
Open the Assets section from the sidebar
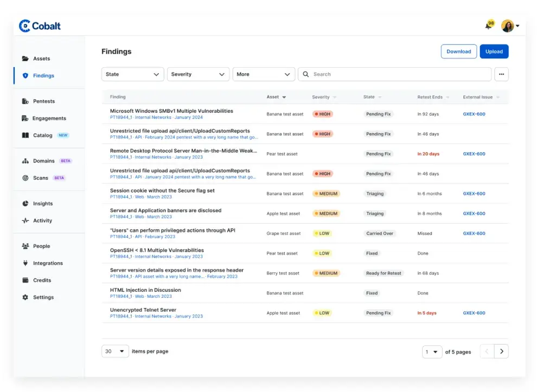(x=41, y=58)
